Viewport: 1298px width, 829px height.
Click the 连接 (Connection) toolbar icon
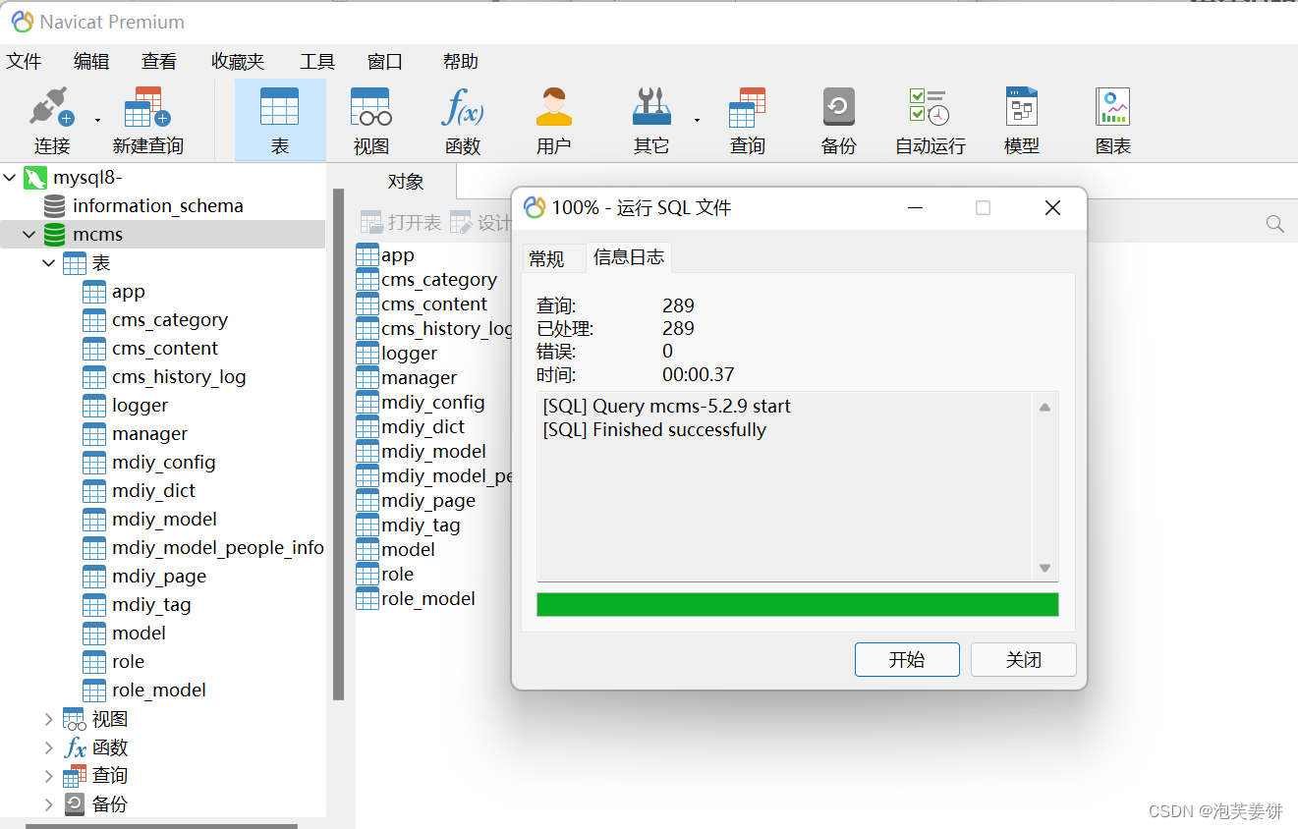51,118
